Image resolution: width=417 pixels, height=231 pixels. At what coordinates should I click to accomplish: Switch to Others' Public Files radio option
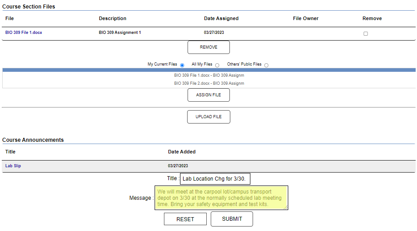coord(266,65)
